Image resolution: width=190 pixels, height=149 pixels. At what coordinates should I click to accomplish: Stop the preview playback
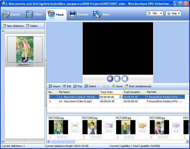(125, 79)
